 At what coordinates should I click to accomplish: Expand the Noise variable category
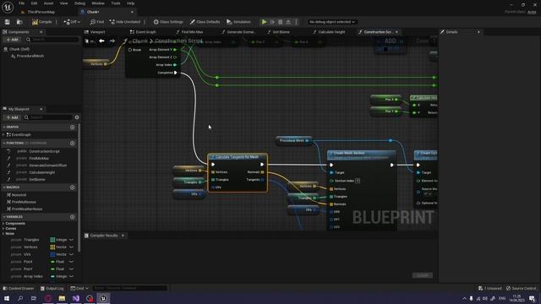pyautogui.click(x=3, y=234)
